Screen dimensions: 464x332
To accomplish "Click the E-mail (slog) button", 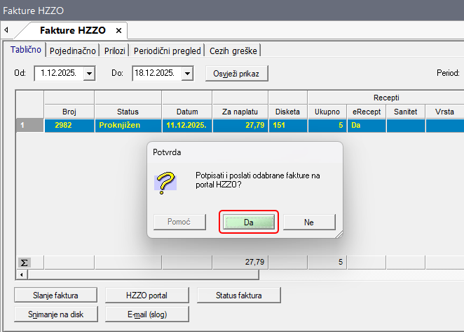I will click(146, 314).
